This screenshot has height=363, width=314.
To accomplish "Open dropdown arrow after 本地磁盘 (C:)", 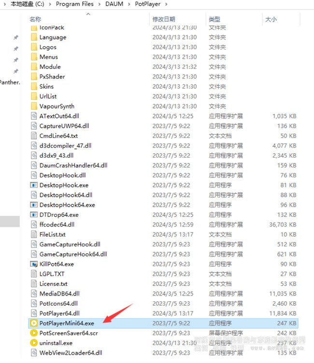I will pos(51,4).
